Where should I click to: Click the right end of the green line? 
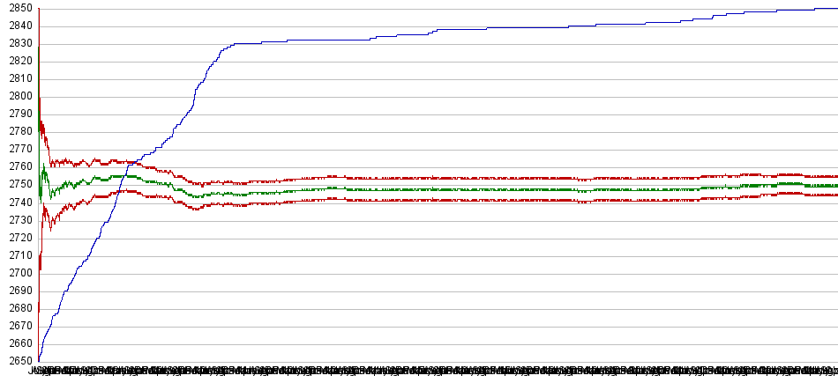point(835,186)
